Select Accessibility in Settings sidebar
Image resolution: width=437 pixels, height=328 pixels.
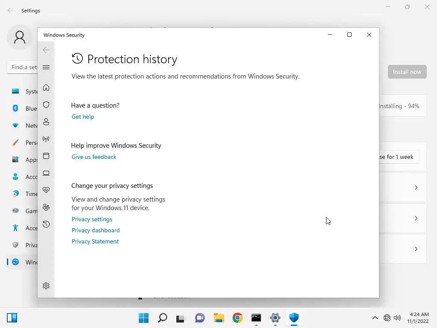pyautogui.click(x=22, y=228)
